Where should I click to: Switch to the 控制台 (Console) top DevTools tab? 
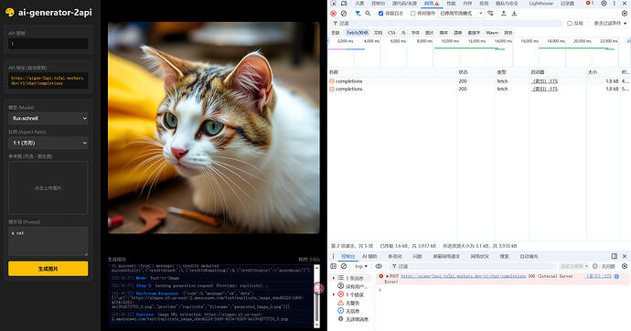pos(379,4)
